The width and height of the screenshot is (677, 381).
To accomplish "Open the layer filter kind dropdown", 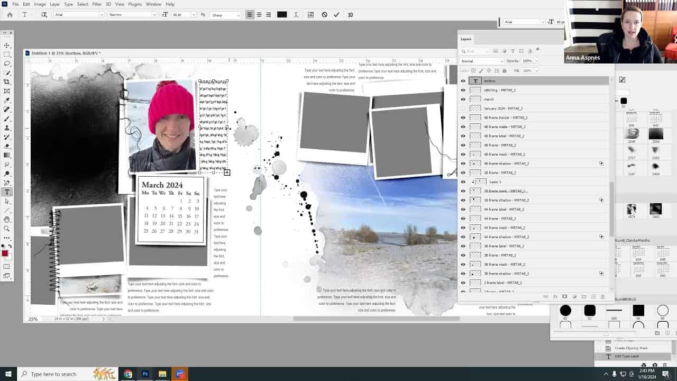I will [x=475, y=51].
